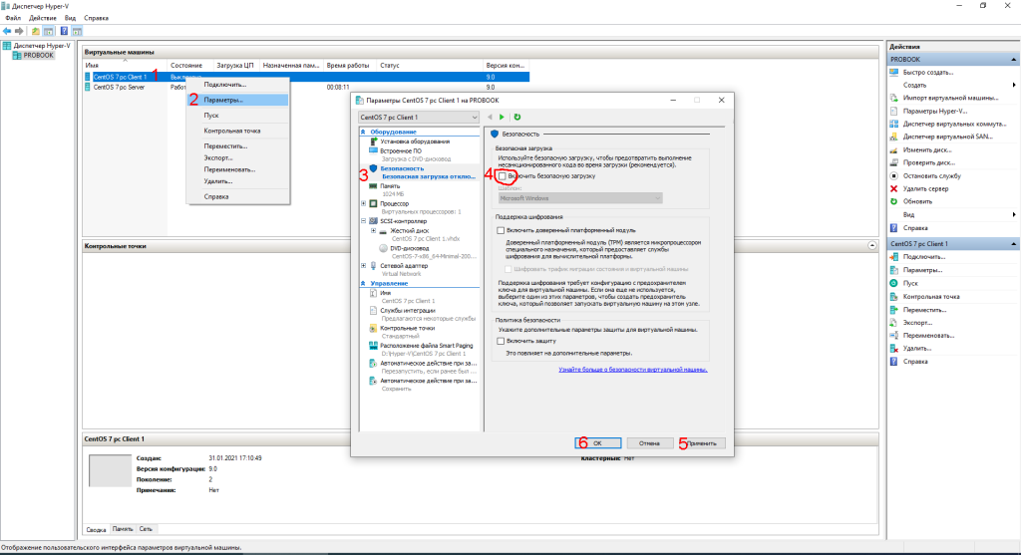
Task: Click the Подключить icon in Actions pane
Action: click(894, 257)
